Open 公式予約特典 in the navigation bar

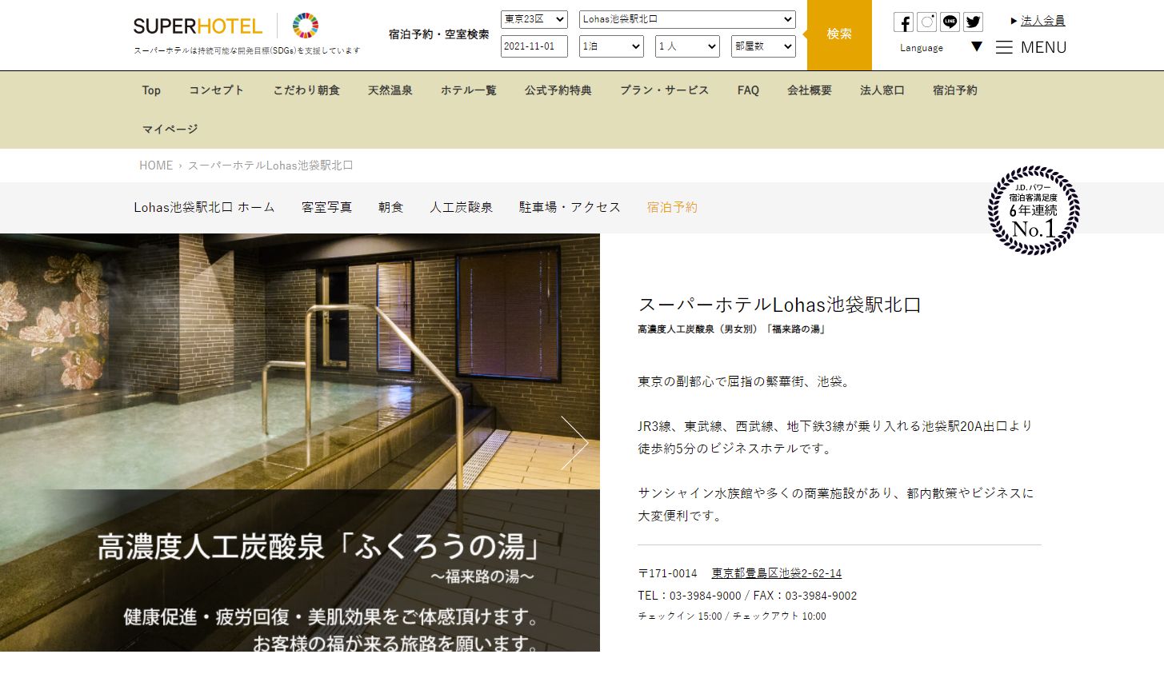pyautogui.click(x=558, y=90)
